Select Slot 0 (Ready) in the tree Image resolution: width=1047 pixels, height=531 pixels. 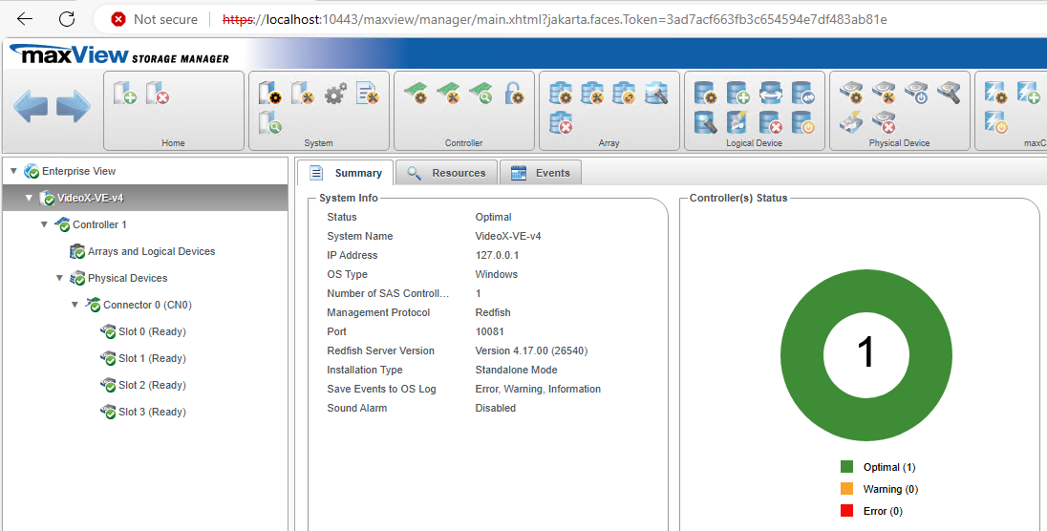point(152,331)
